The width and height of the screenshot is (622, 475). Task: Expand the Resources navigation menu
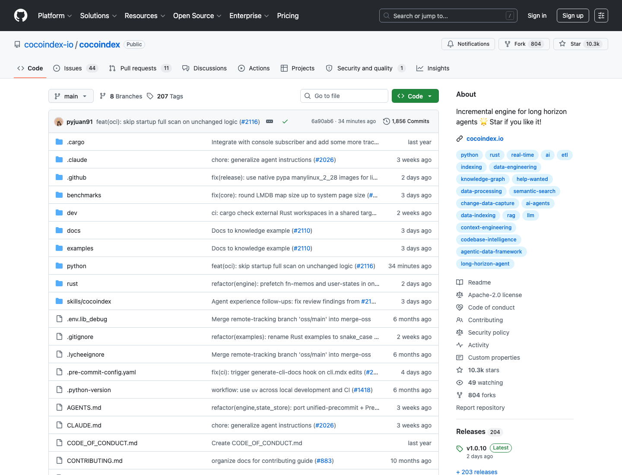click(145, 16)
